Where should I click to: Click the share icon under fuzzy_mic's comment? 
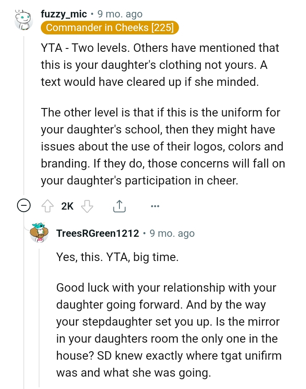[119, 205]
